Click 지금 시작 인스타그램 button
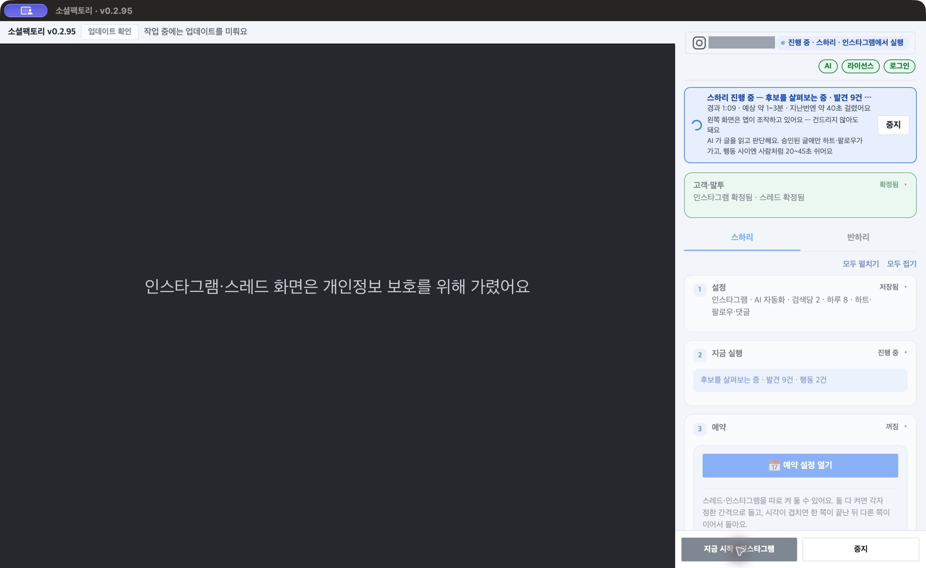The height and width of the screenshot is (568, 926). [x=739, y=549]
